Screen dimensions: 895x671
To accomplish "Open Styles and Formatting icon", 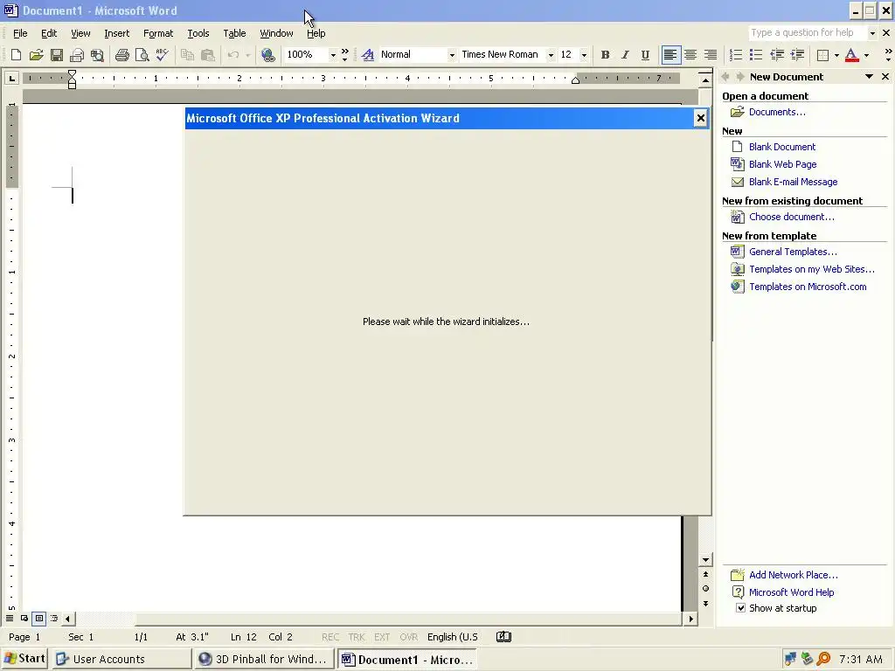I will coord(368,55).
